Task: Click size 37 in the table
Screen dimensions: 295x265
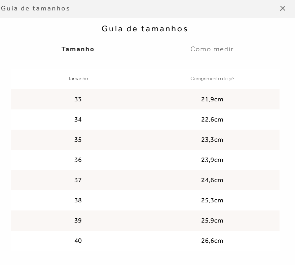Action: point(78,180)
